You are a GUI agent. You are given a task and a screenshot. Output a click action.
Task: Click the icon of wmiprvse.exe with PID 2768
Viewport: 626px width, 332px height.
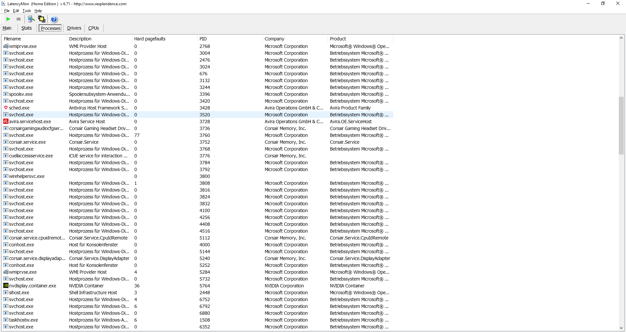pyautogui.click(x=6, y=46)
